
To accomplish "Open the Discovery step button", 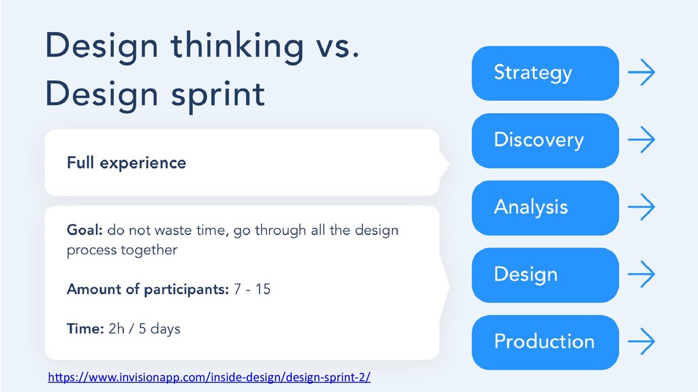I will coord(545,140).
